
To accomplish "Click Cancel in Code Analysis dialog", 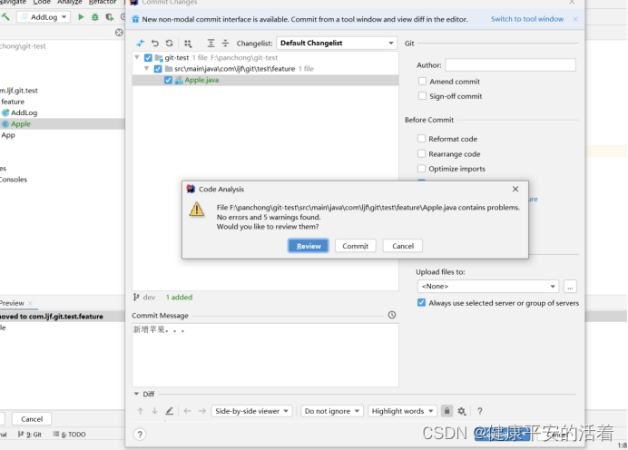I will click(x=403, y=246).
